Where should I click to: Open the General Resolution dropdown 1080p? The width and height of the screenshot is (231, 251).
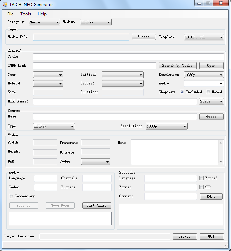204,75
